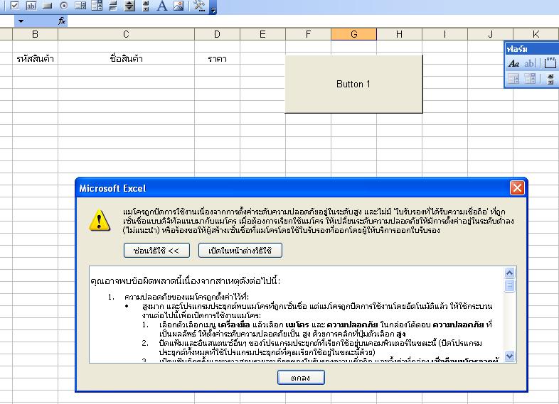Select the Check Box control in toolbox
559x404 pixels.
point(15,6)
